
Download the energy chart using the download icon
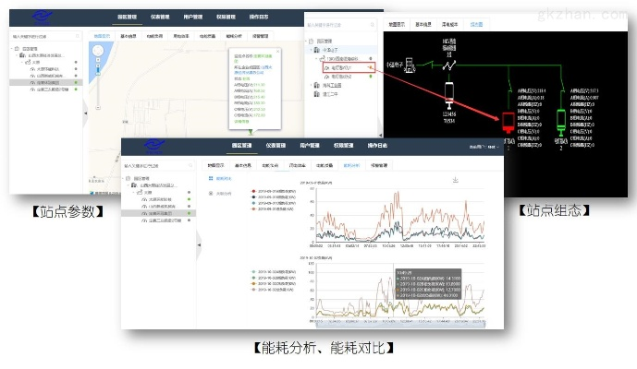[454, 180]
